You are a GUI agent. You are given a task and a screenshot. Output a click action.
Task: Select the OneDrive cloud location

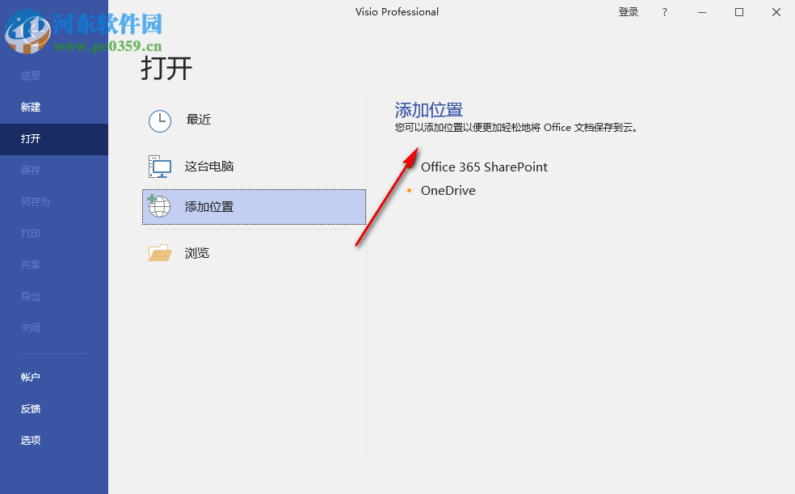coord(448,190)
